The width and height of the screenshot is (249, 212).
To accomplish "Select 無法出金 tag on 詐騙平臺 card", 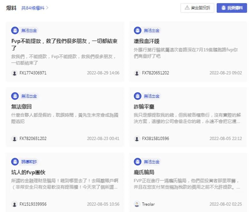I will point(152,96).
